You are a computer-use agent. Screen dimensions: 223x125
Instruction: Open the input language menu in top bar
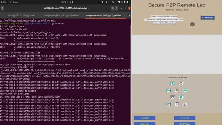[113, 2]
